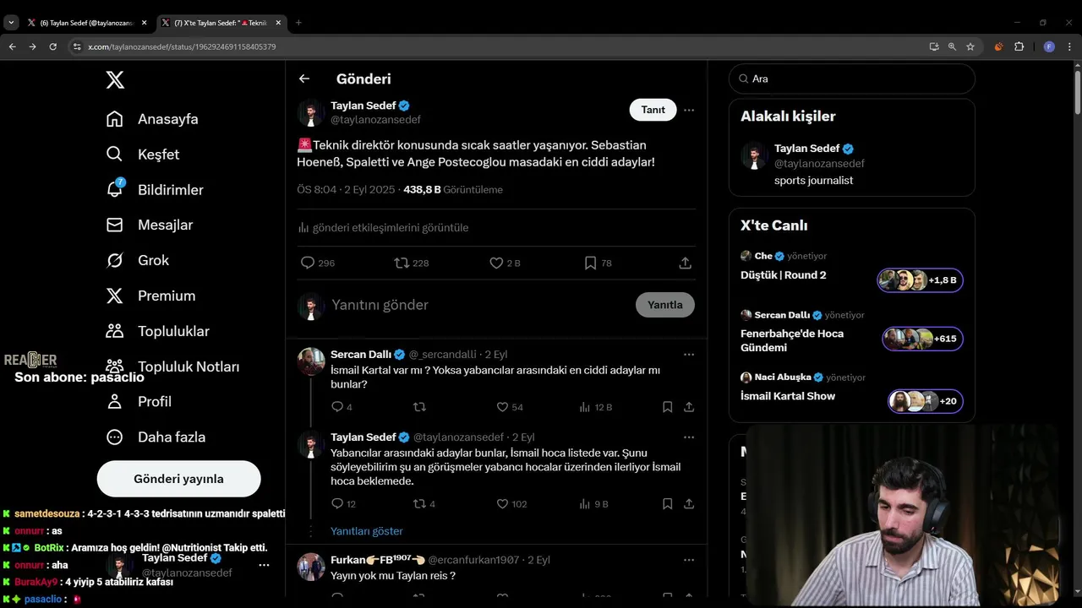Open Premium X icon
The width and height of the screenshot is (1082, 608).
tap(115, 296)
